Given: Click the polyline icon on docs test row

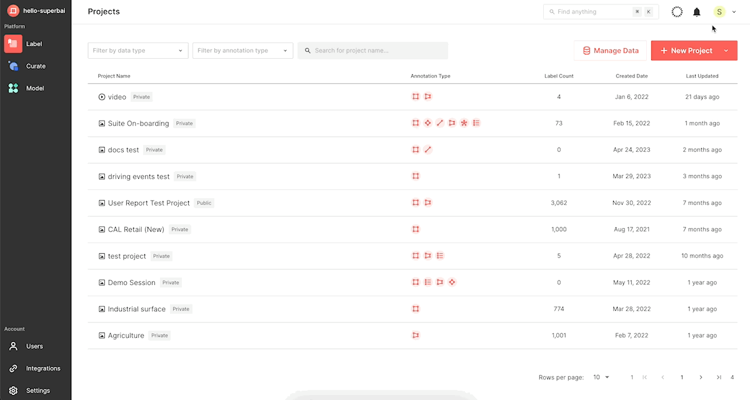Looking at the screenshot, I should click(x=427, y=150).
